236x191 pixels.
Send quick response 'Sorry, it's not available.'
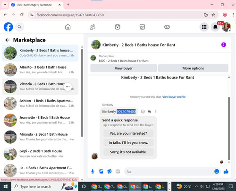128,152
